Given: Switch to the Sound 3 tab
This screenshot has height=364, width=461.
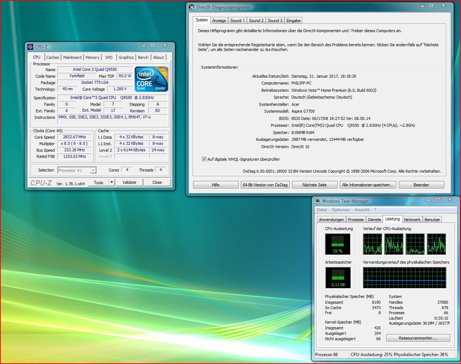Looking at the screenshot, I should point(275,21).
